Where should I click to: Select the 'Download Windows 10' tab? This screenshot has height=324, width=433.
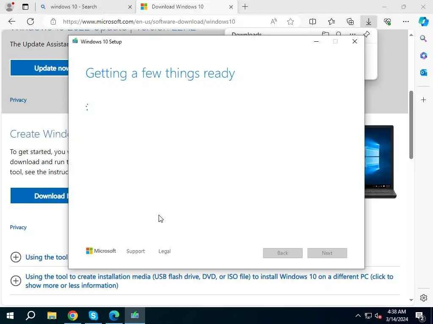point(178,7)
